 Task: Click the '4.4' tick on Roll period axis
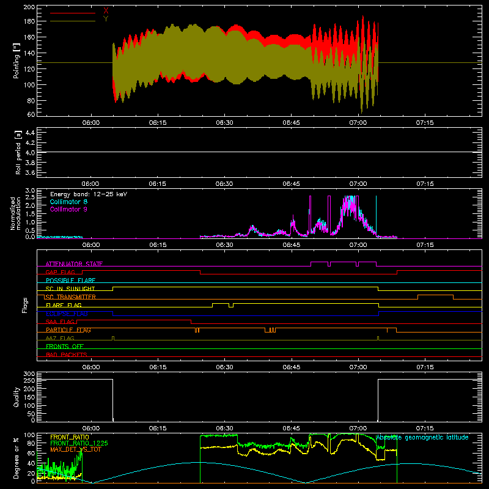30,133
